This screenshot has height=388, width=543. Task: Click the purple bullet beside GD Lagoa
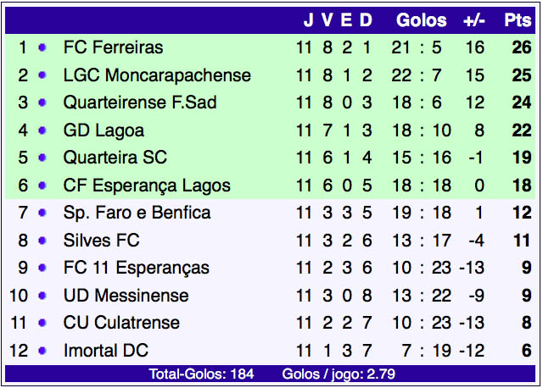click(42, 130)
